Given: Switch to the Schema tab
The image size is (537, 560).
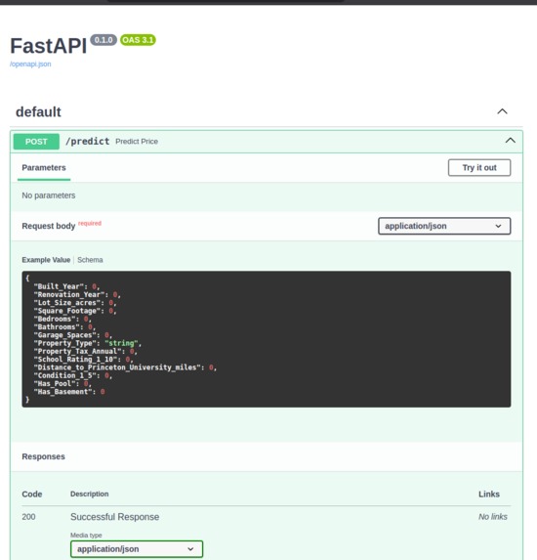Looking at the screenshot, I should [x=90, y=260].
